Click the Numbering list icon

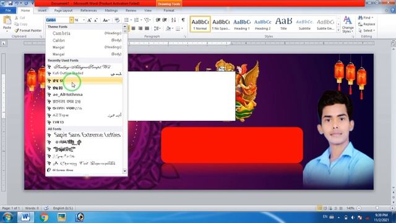(x=136, y=20)
